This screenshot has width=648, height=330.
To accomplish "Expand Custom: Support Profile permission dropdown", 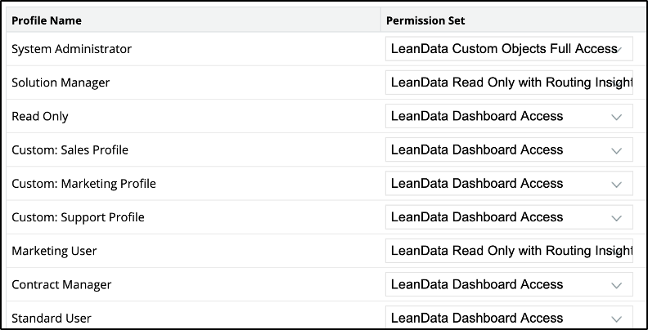I will point(509,217).
